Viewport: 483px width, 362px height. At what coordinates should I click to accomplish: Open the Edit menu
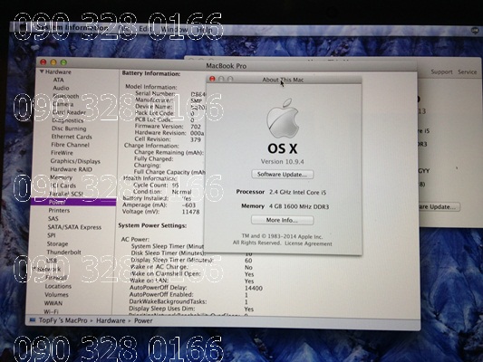145,29
